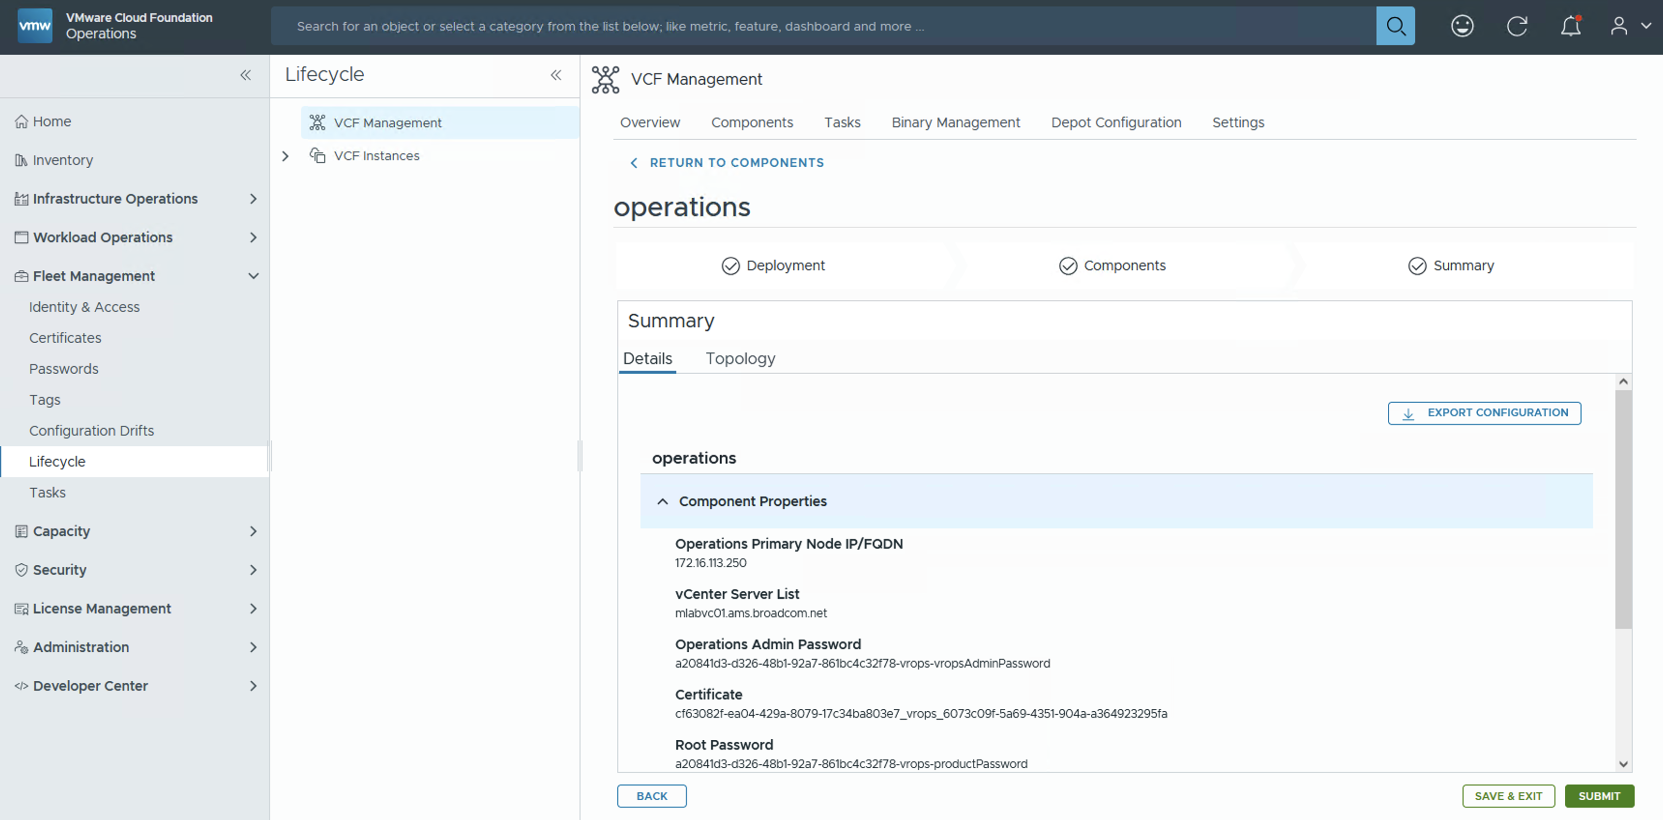1663x820 pixels.
Task: Collapse the main navigation sidebar arrows
Action: (x=245, y=75)
